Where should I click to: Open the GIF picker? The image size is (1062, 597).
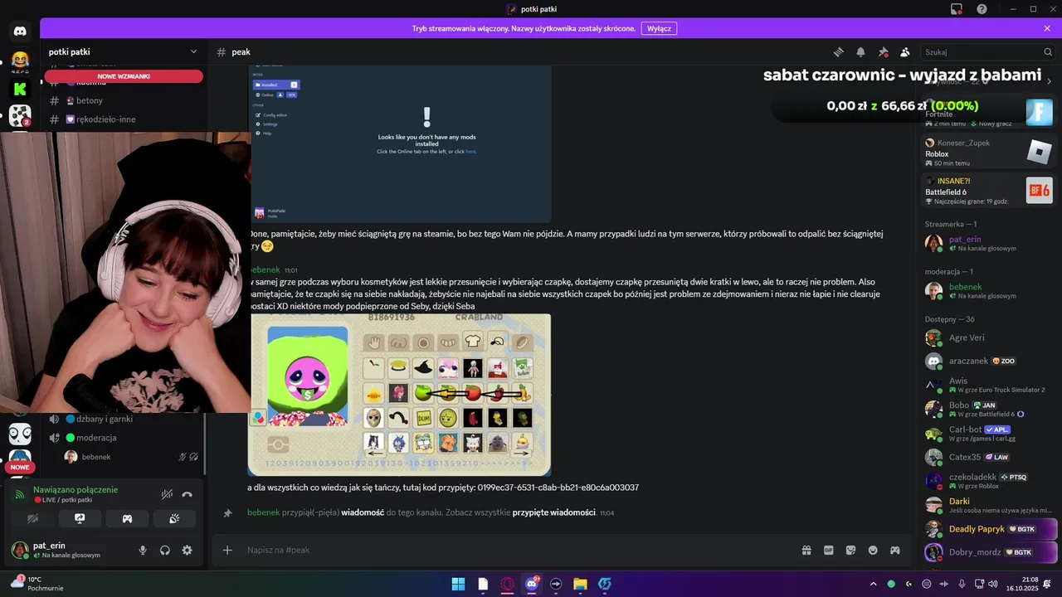click(x=828, y=550)
